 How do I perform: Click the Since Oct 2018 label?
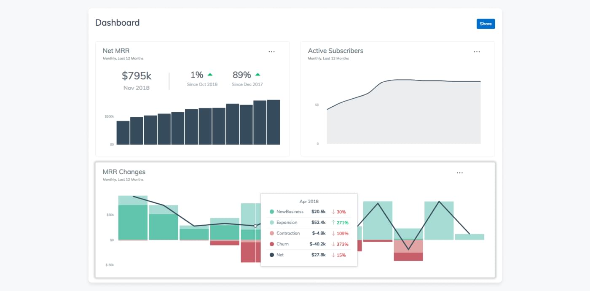pyautogui.click(x=202, y=84)
